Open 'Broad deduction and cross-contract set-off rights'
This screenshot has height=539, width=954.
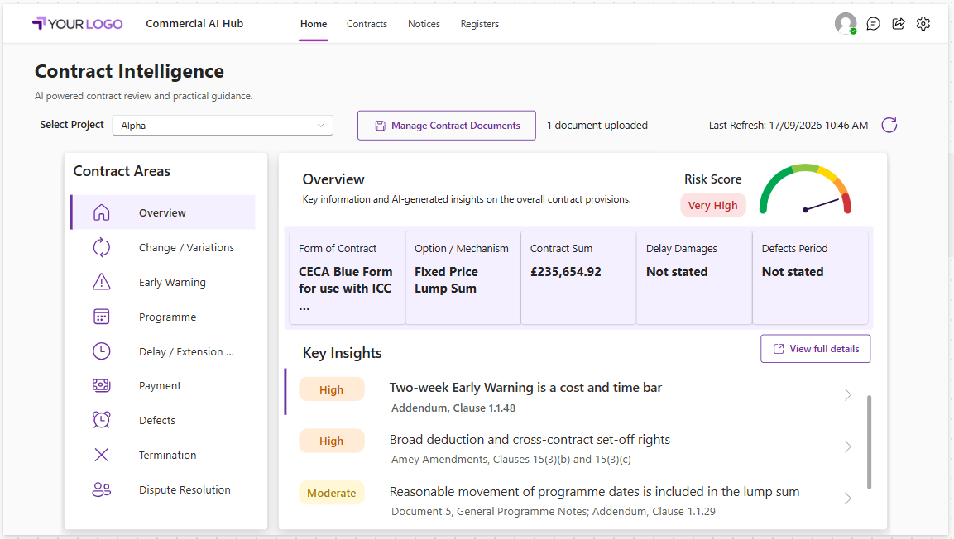tap(530, 439)
